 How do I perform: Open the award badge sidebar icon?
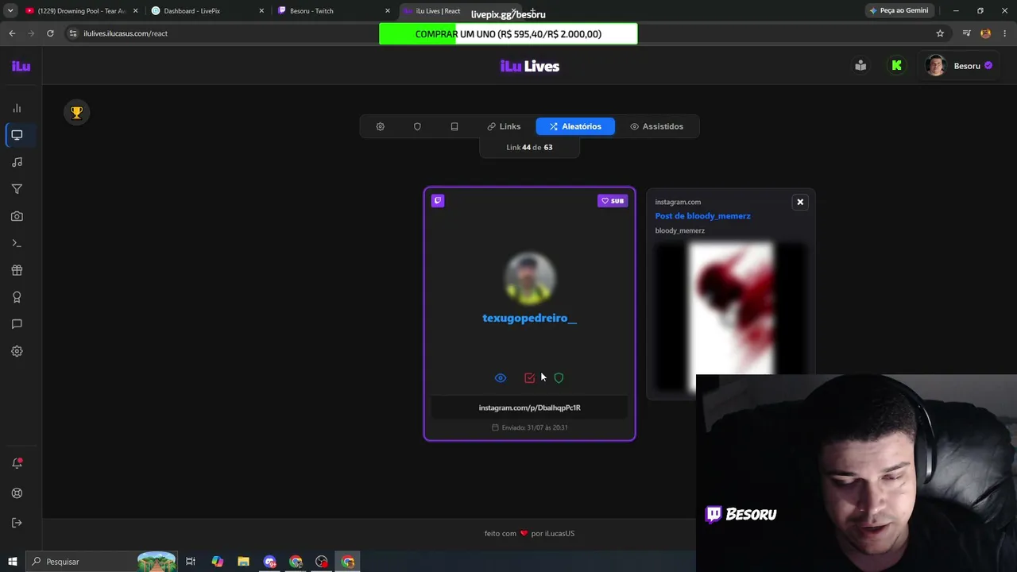pos(17,297)
